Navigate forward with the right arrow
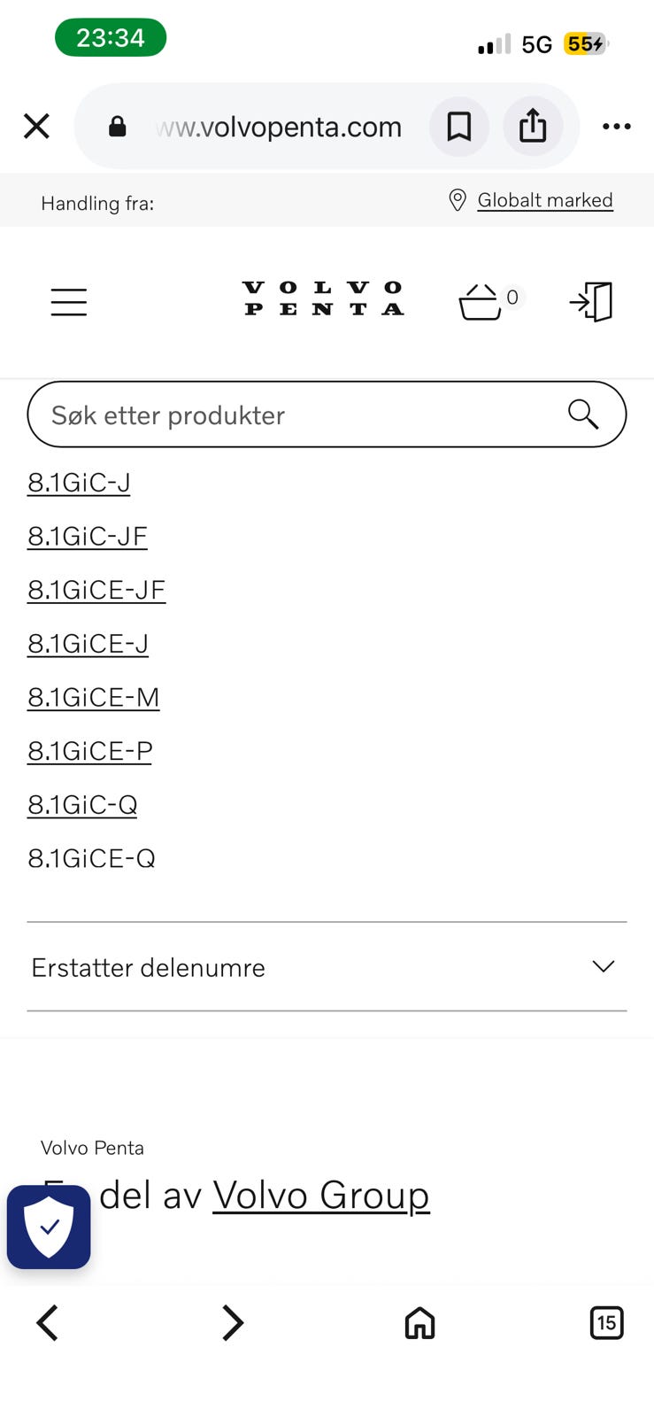Screen dimensions: 654x1417 232,1323
